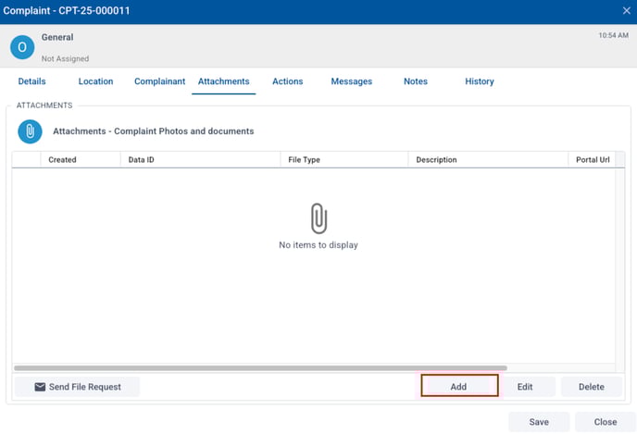Screen dimensions: 637x434
Task: Show the History tab
Action: click(479, 81)
